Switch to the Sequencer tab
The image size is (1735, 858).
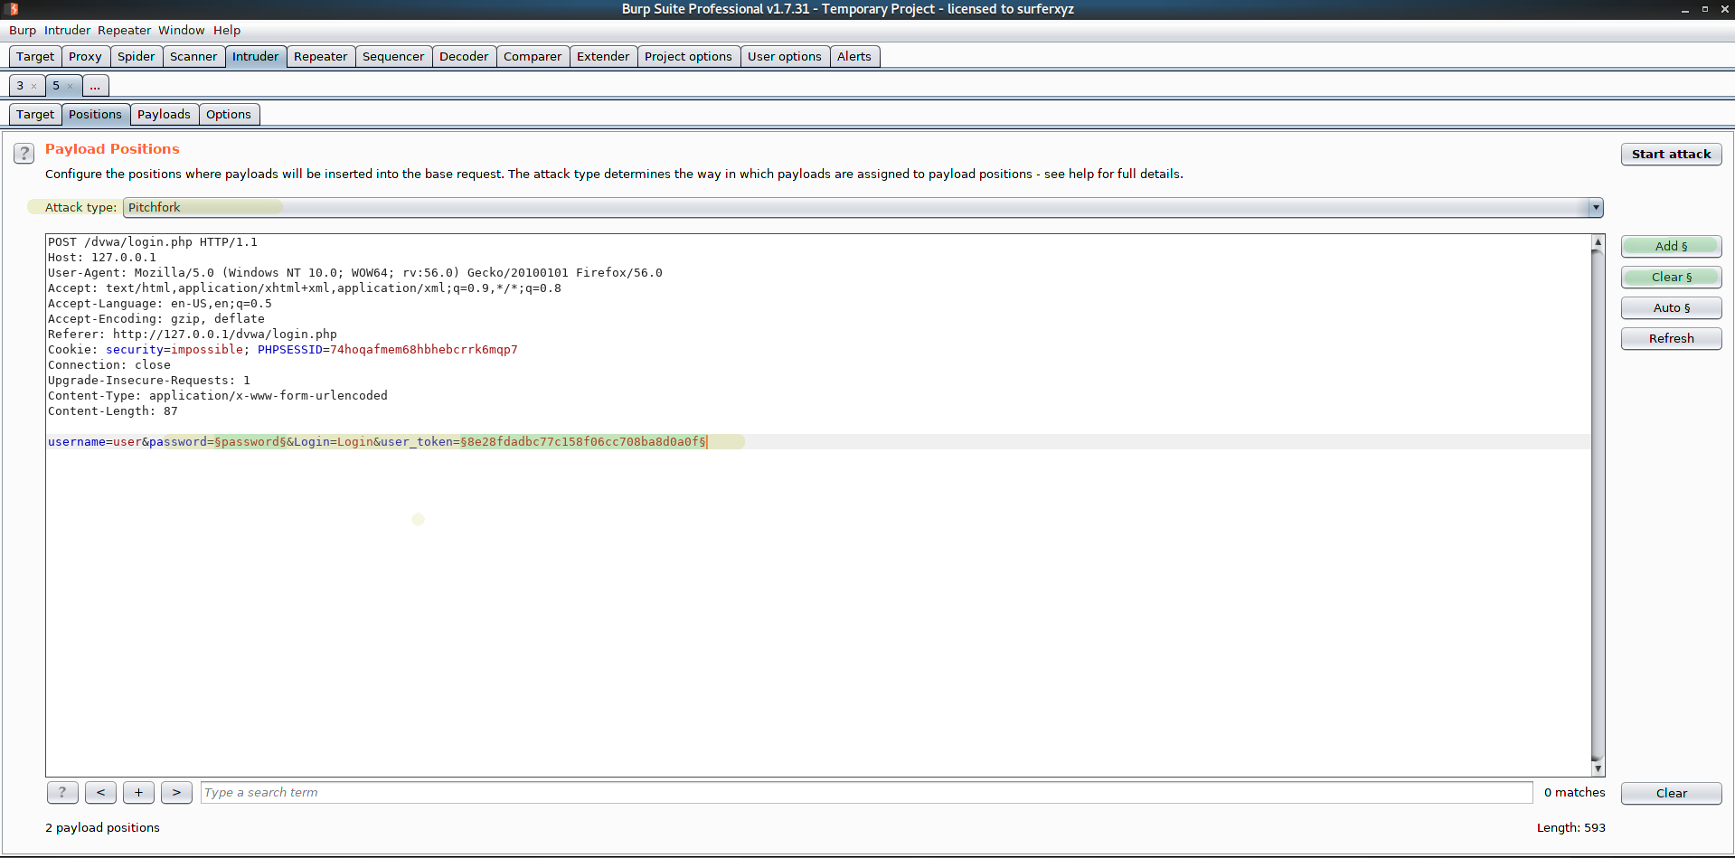[x=393, y=57]
